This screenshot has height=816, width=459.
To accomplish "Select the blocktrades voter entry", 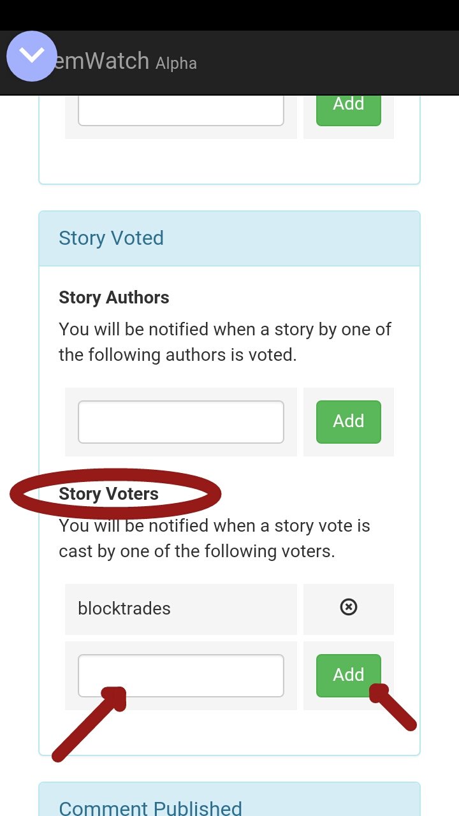I will coord(181,609).
